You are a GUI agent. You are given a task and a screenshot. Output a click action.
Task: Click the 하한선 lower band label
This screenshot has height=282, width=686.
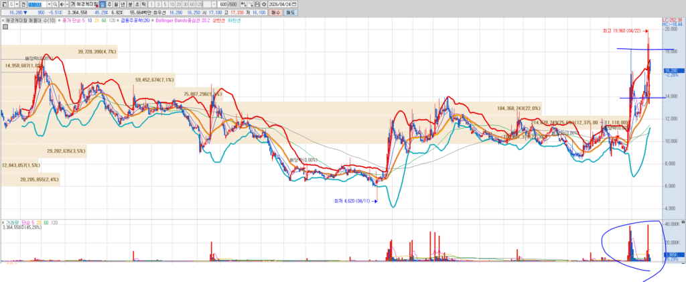[x=234, y=21]
